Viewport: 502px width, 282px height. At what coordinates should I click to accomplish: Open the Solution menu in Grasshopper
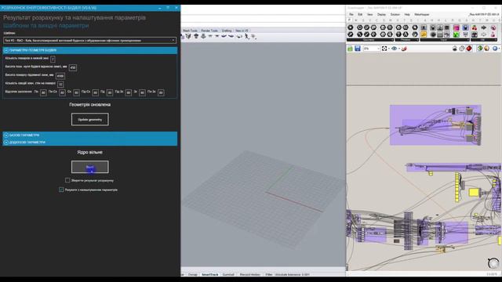[x=395, y=15]
